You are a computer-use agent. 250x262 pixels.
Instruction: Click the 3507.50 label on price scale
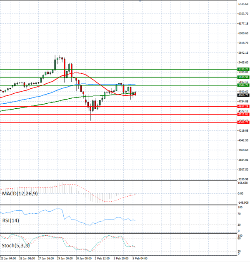[x=243, y=170]
